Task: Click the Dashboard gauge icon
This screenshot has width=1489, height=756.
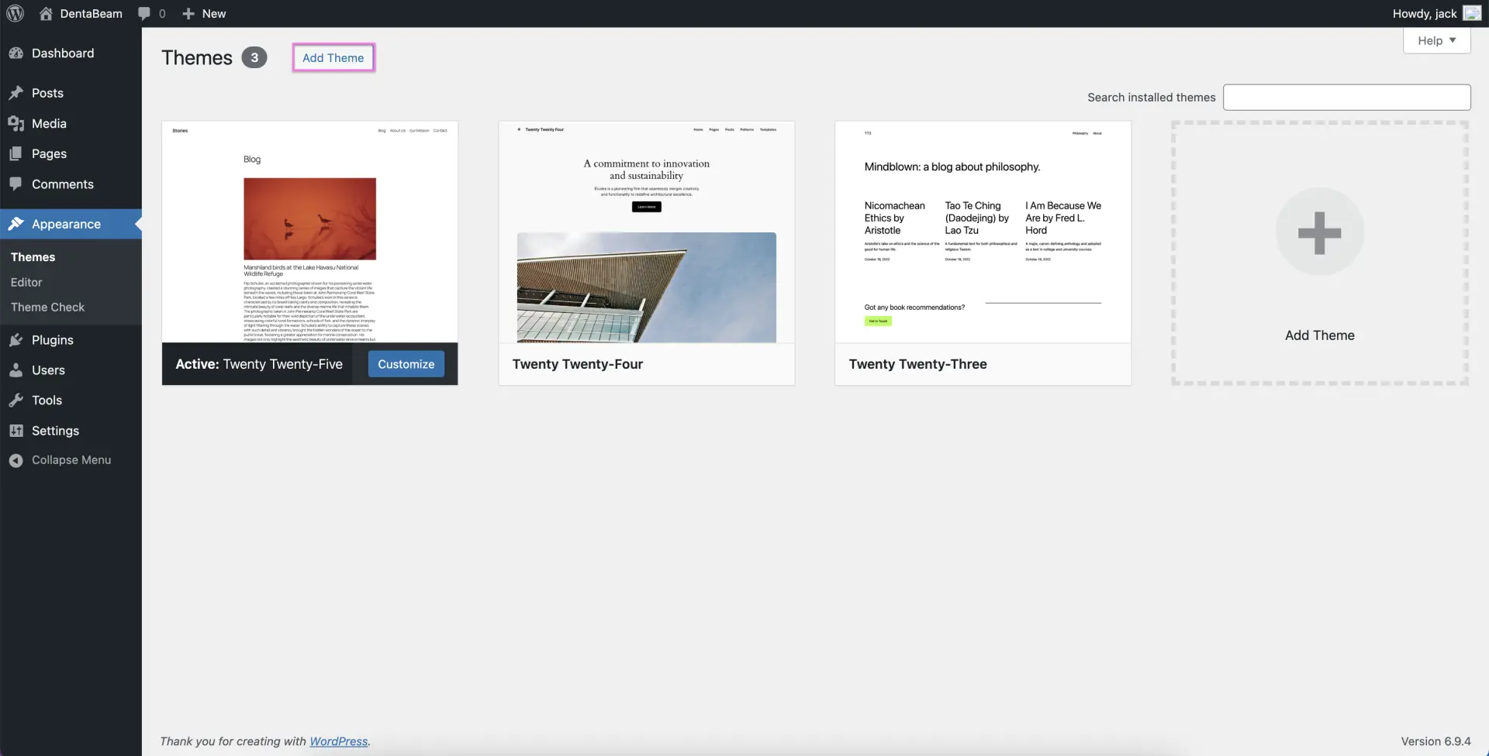Action: click(16, 53)
